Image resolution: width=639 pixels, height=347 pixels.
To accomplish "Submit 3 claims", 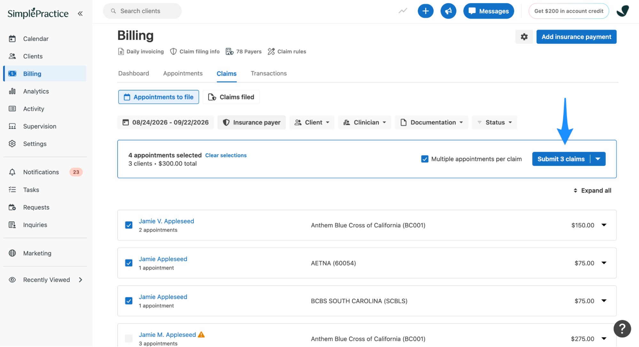I will (x=561, y=159).
